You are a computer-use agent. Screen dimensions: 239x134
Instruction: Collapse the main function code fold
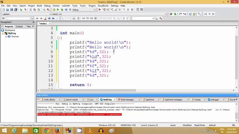[58, 38]
